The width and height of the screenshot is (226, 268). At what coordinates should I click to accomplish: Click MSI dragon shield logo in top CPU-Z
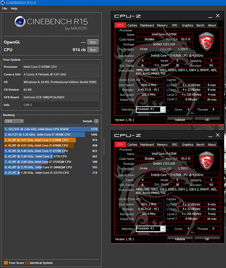[x=206, y=41]
